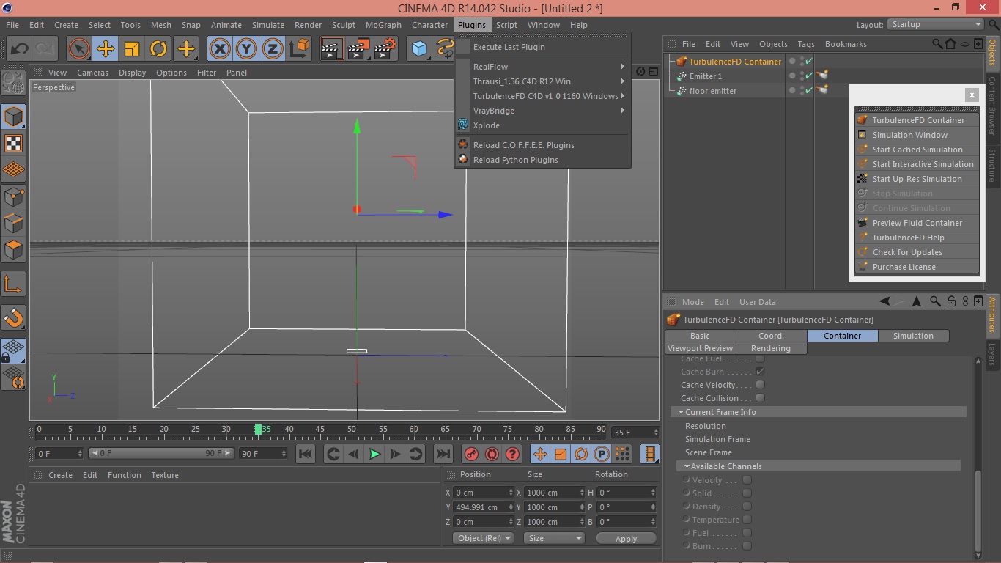Click Record Active Objects key icon
Viewport: 1001px width, 563px height.
[471, 454]
